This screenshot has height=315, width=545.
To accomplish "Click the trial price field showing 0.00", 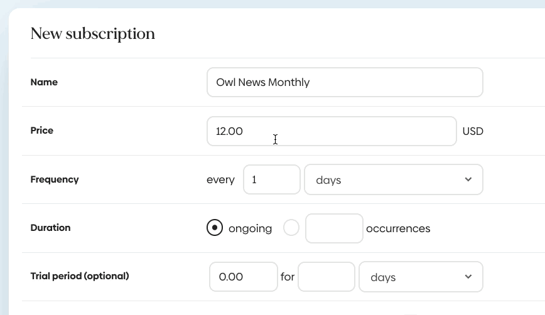I will tap(243, 277).
